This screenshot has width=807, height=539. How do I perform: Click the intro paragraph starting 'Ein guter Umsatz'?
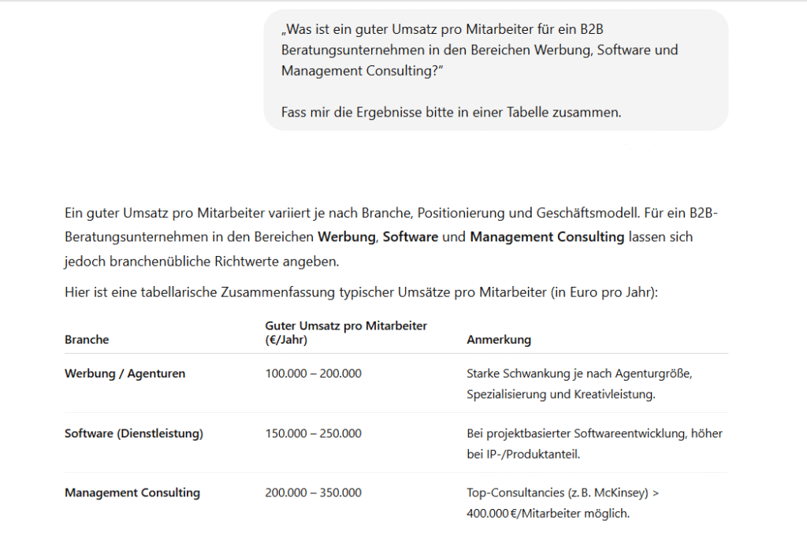coord(391,237)
